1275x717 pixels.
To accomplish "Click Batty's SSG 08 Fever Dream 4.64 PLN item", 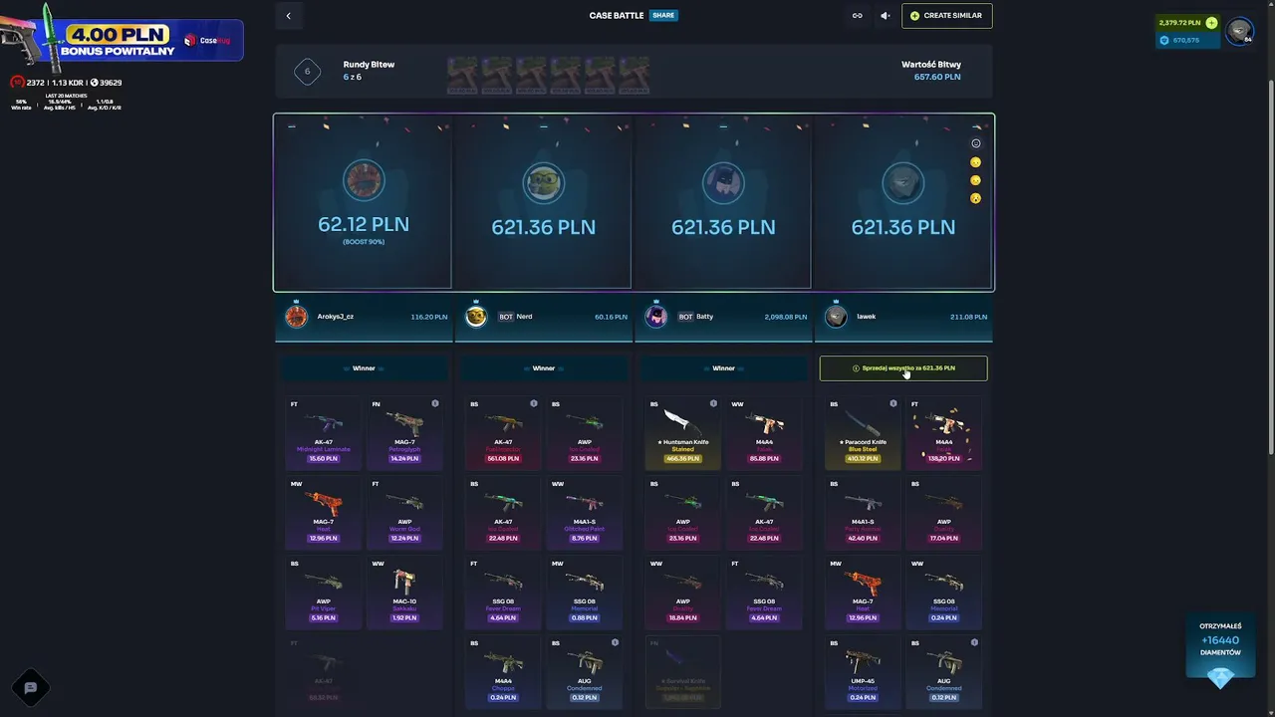I will tap(764, 593).
